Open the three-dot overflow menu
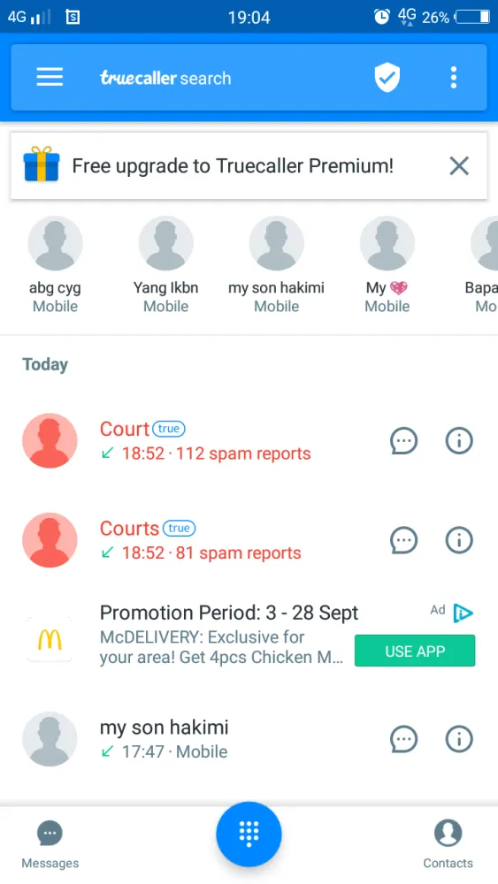This screenshot has height=884, width=498. click(x=454, y=78)
